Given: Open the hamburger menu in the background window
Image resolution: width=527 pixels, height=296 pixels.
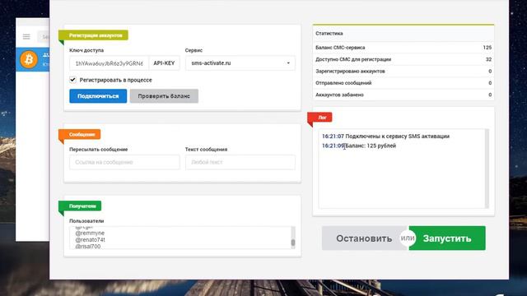Looking at the screenshot, I should click(x=26, y=36).
